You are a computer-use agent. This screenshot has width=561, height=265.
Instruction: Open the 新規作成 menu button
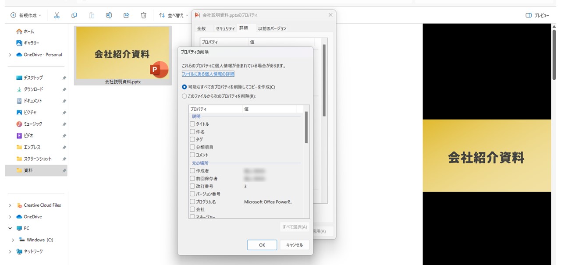(x=25, y=15)
